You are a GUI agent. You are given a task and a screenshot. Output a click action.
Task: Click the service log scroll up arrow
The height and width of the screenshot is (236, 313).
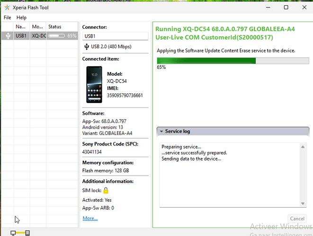click(303, 147)
